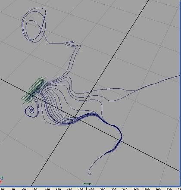The height and width of the screenshot is (190, 181).
Task: Click the view axis gizmo in corner
Action: [x=1, y=179]
